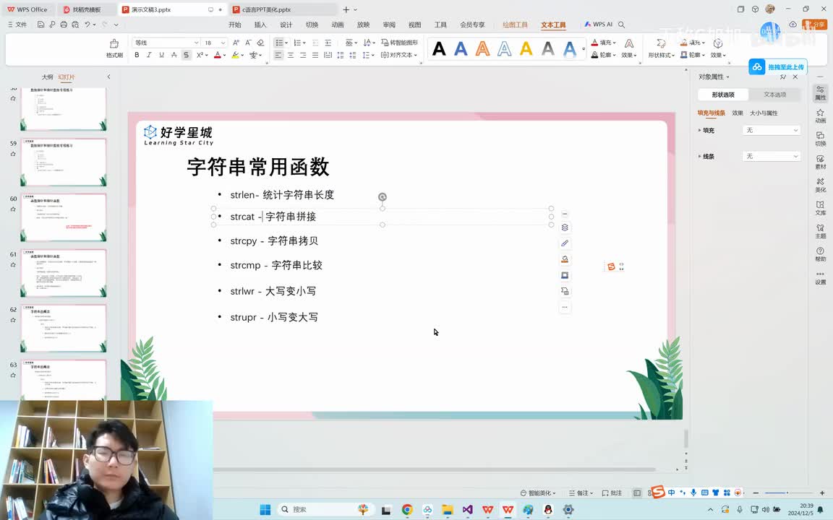Open the 效果 tab in object properties
The image size is (833, 520).
738,113
